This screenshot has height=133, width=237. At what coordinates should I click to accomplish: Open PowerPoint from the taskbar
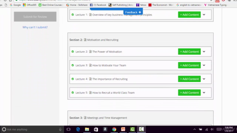[x=123, y=129]
